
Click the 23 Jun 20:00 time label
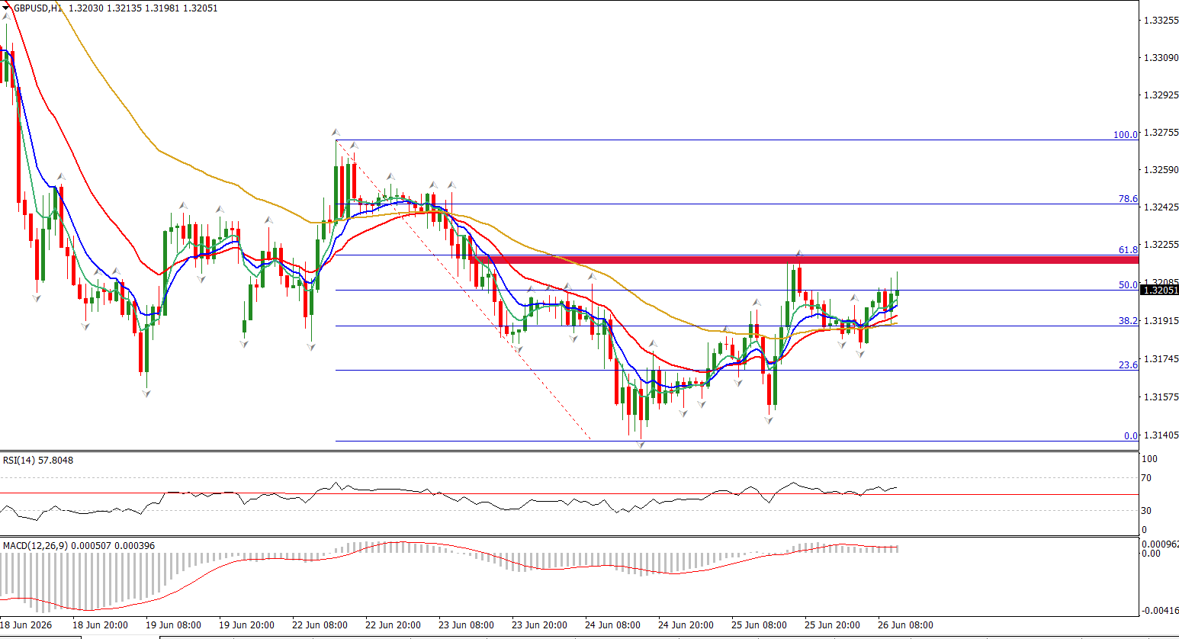click(x=539, y=625)
